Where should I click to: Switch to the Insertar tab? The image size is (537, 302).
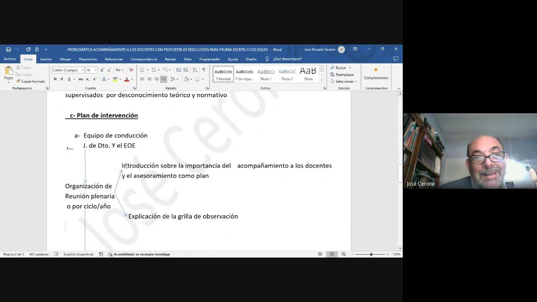point(46,59)
